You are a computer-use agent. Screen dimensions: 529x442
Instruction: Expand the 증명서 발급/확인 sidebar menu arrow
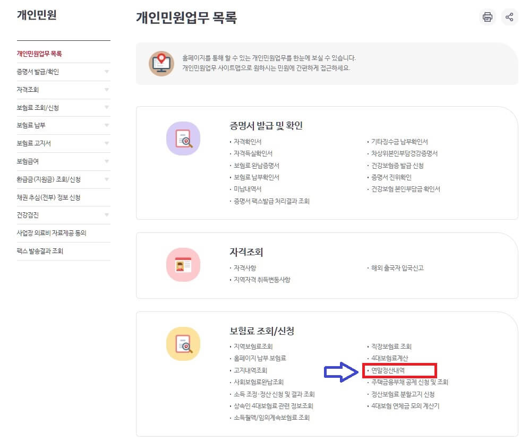click(107, 72)
